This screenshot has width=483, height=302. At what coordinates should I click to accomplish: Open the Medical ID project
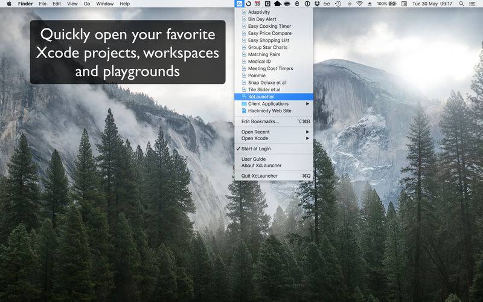[x=273, y=62]
